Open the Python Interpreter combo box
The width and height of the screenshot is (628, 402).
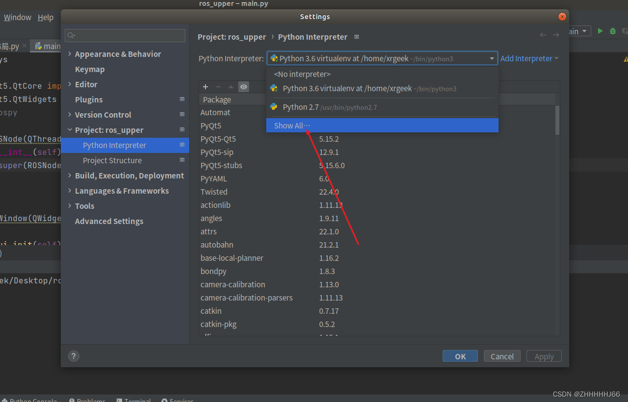pyautogui.click(x=382, y=58)
